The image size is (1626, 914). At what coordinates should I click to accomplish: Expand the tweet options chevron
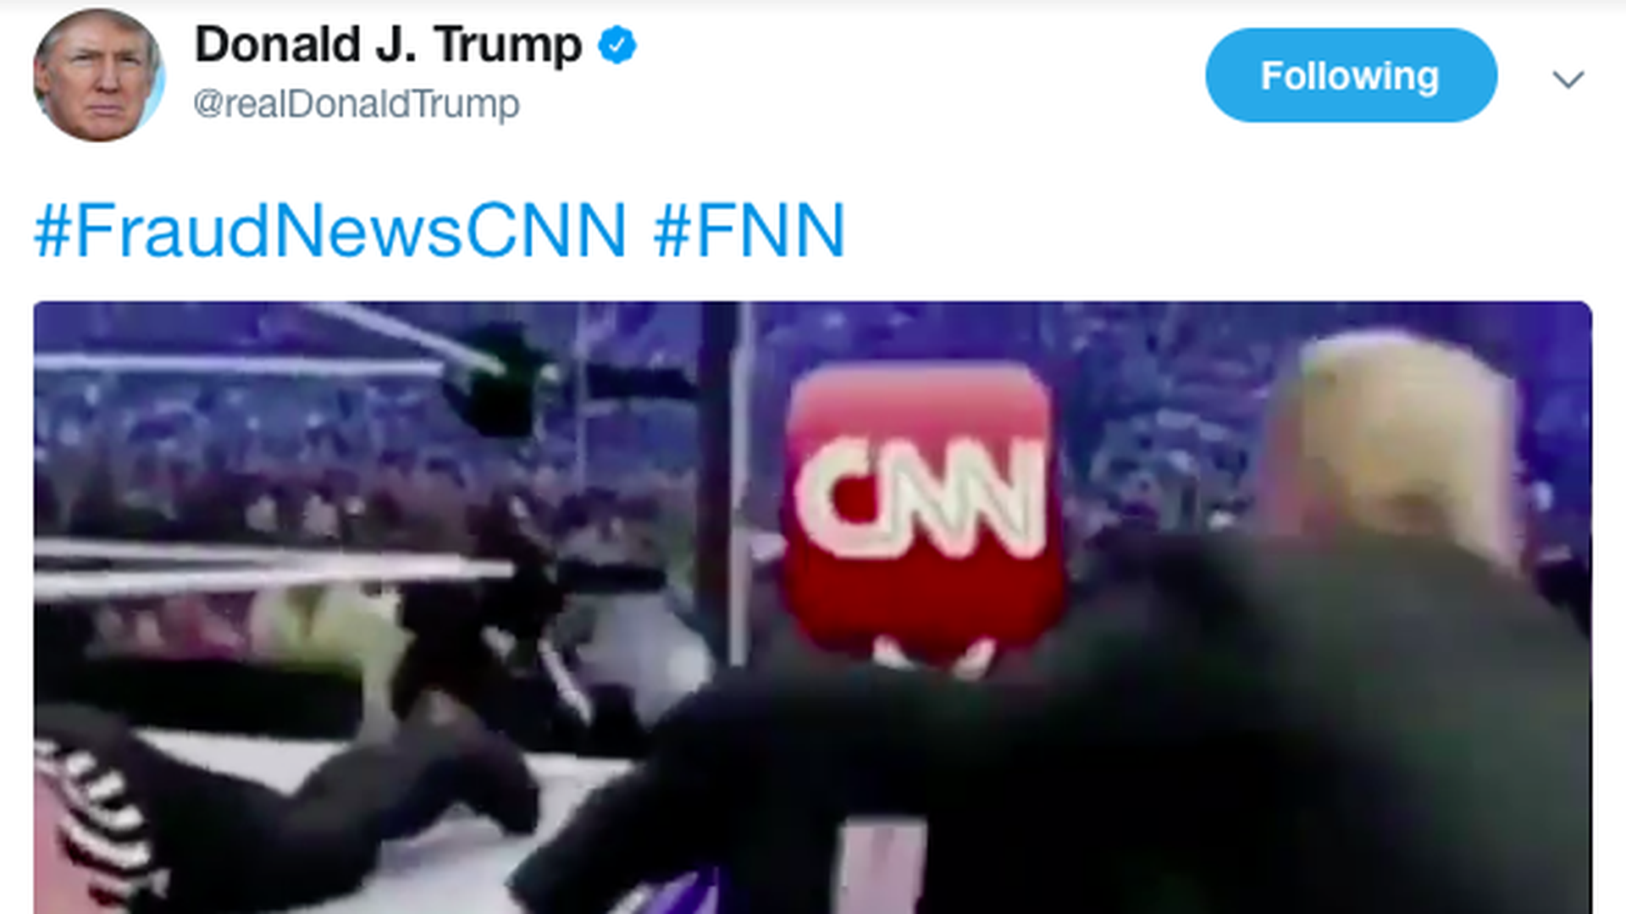pyautogui.click(x=1568, y=80)
